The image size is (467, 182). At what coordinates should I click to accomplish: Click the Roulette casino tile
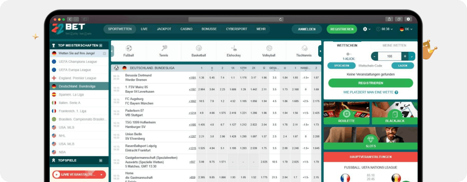coord(346,113)
